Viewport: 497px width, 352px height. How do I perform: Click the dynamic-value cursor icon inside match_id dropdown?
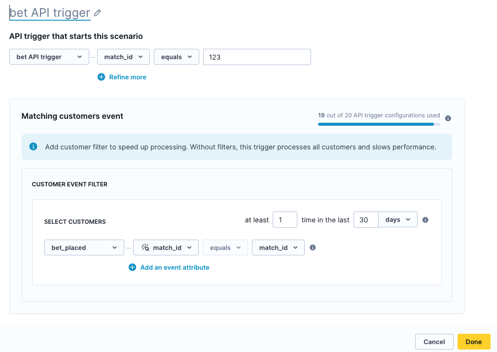(145, 247)
